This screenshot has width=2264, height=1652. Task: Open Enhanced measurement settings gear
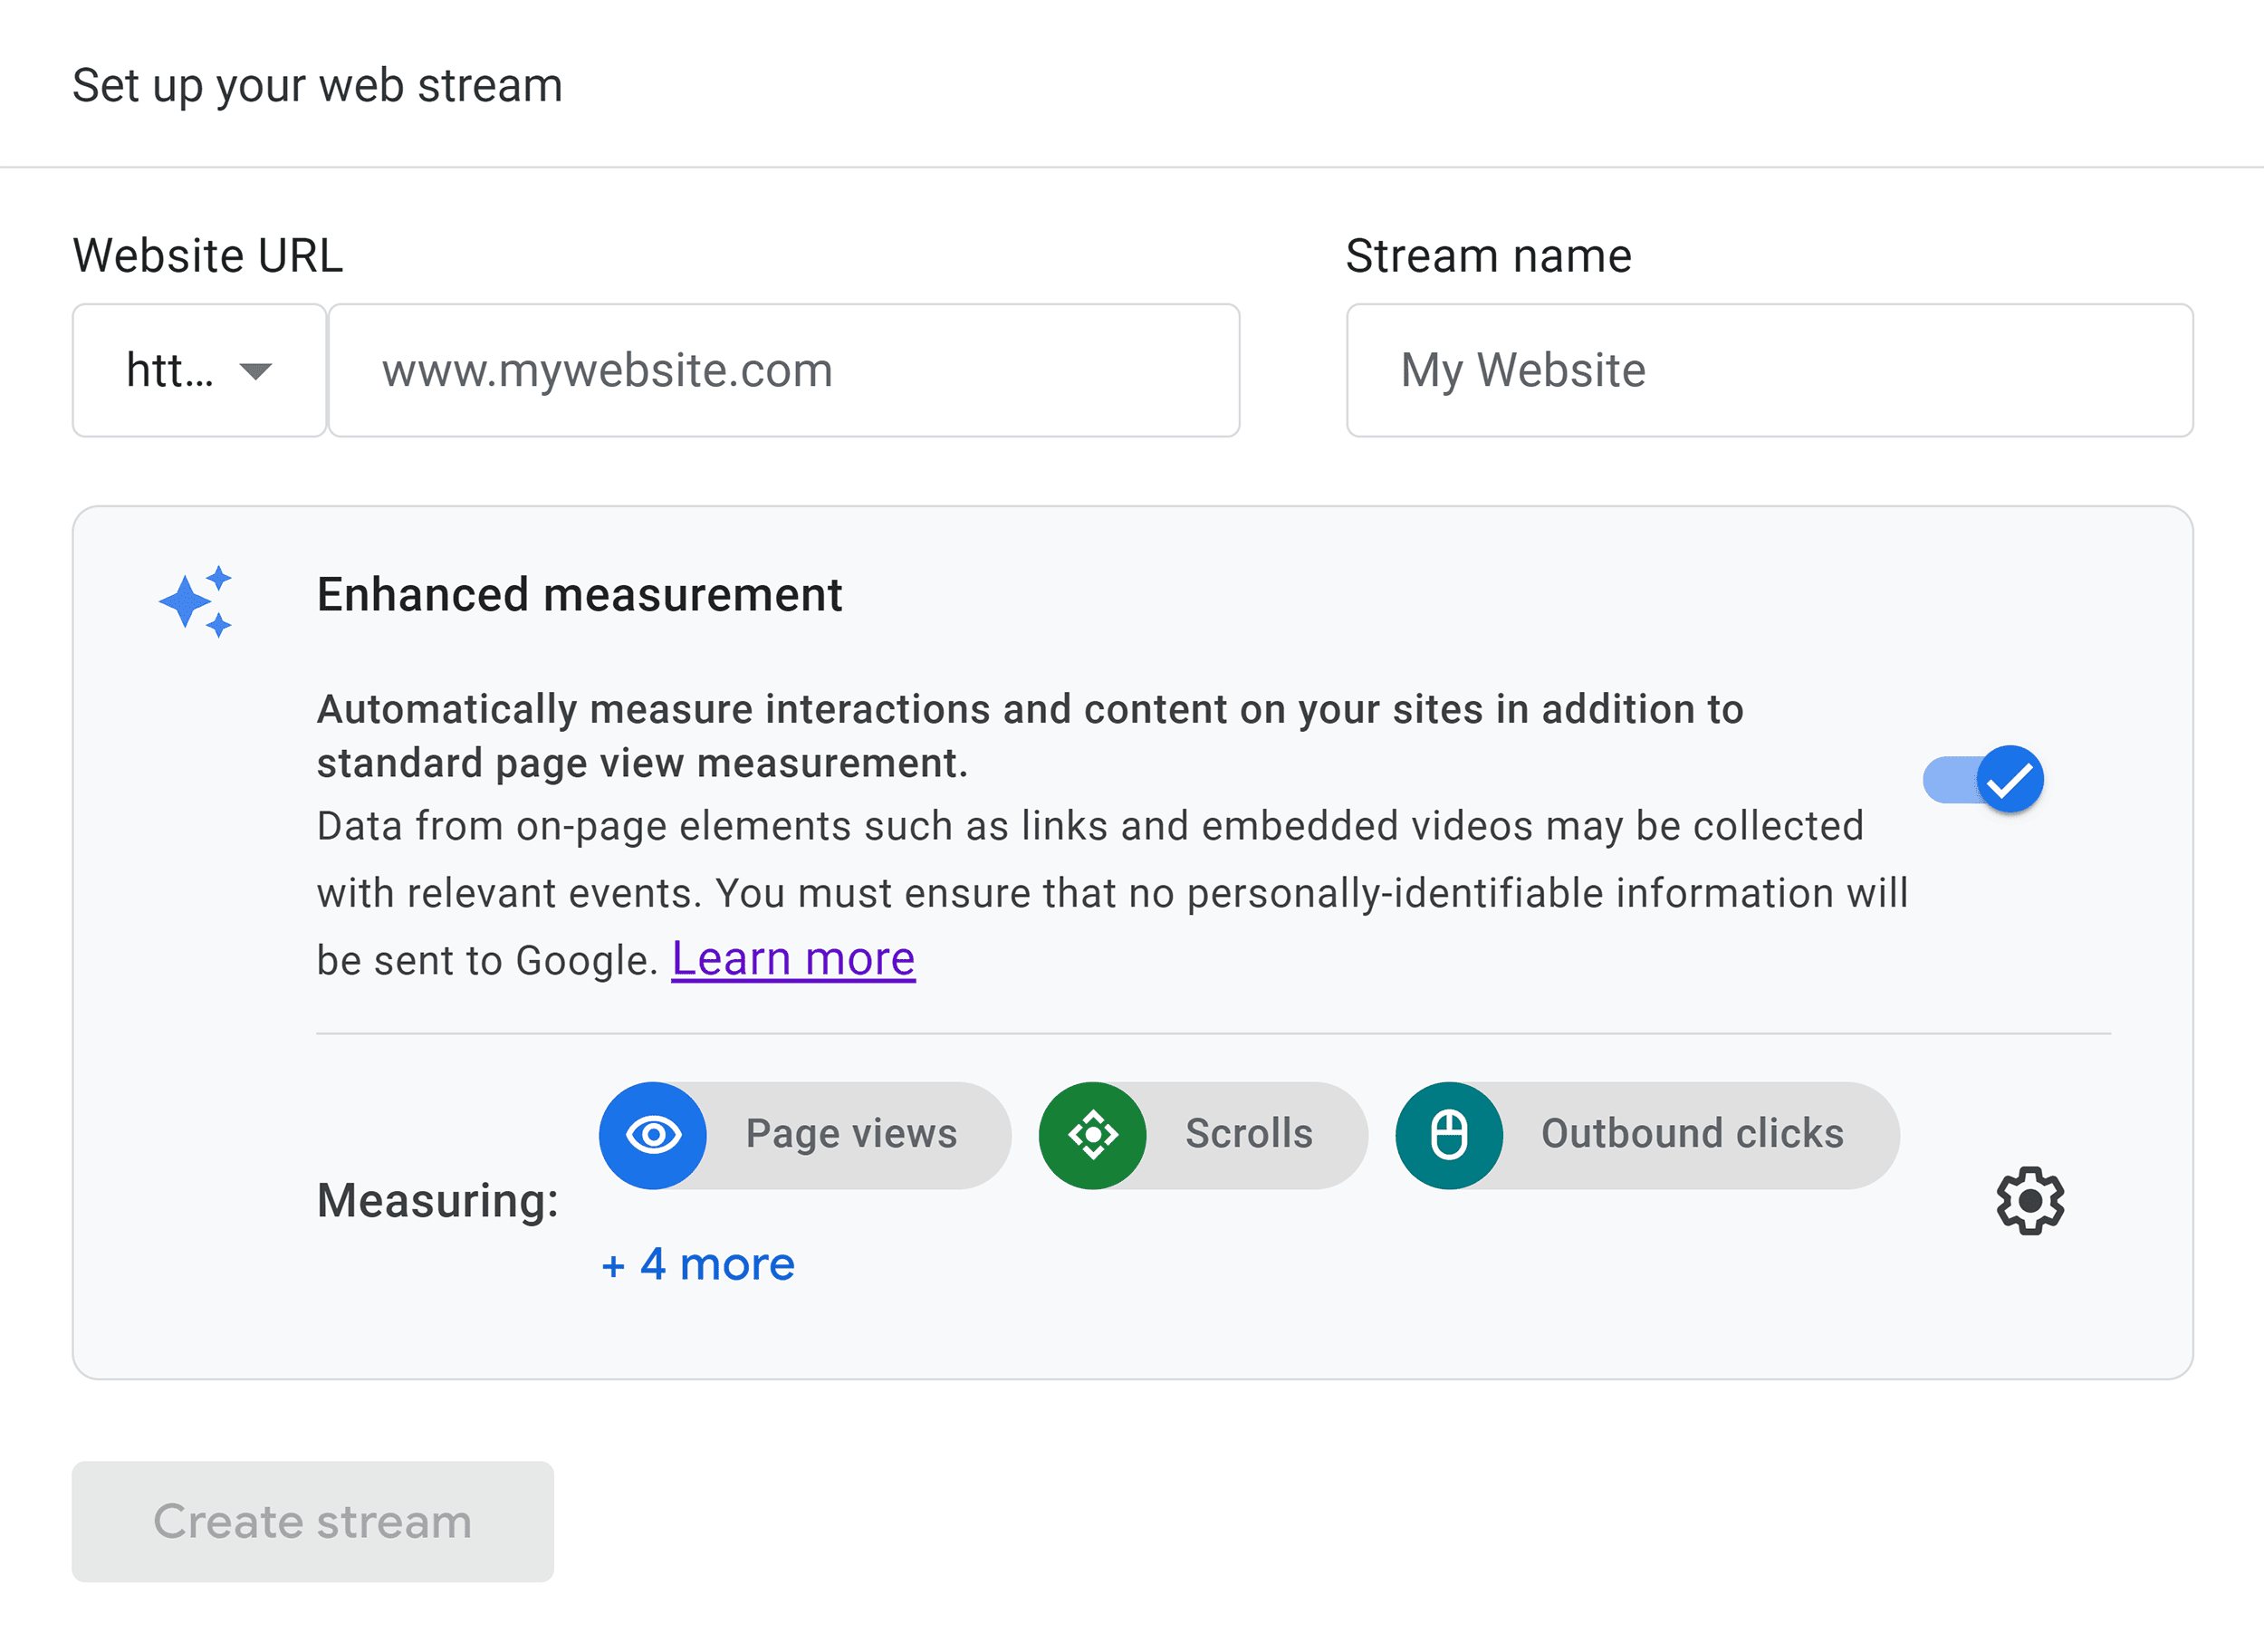click(2030, 1200)
